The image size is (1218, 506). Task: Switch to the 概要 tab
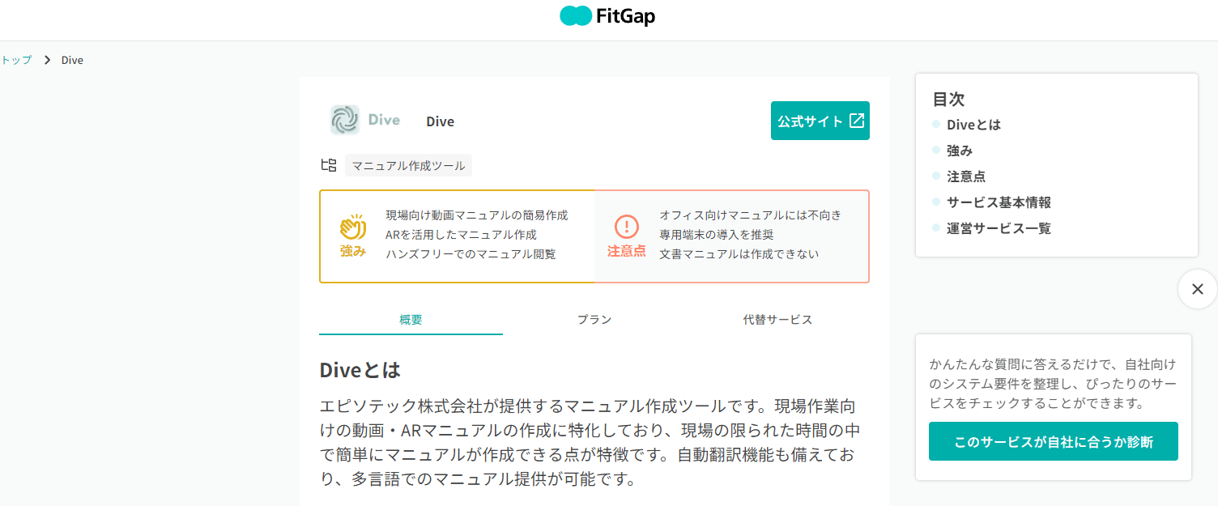[x=411, y=319]
